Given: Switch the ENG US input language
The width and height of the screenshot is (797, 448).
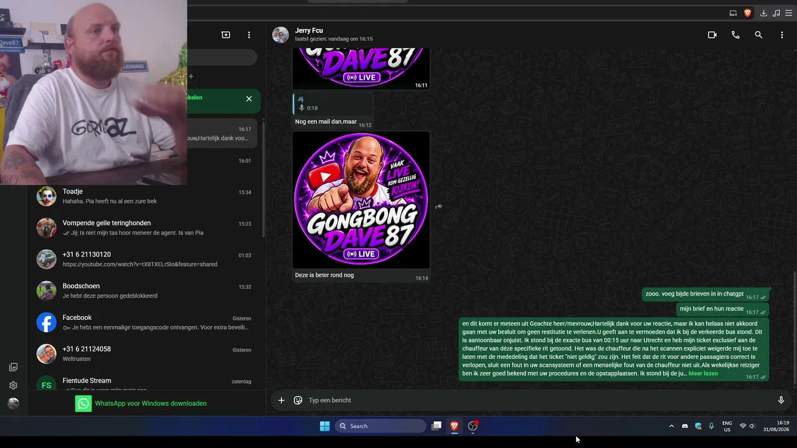Looking at the screenshot, I should pos(727,426).
